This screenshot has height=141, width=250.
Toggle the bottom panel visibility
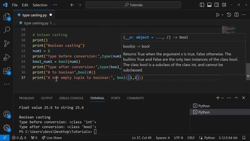209,5
